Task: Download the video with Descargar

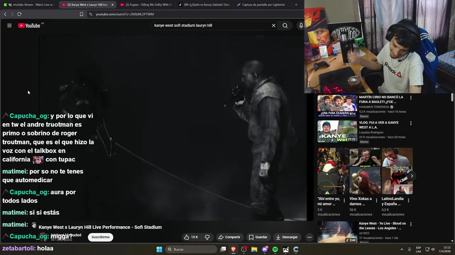Action: coord(287,237)
